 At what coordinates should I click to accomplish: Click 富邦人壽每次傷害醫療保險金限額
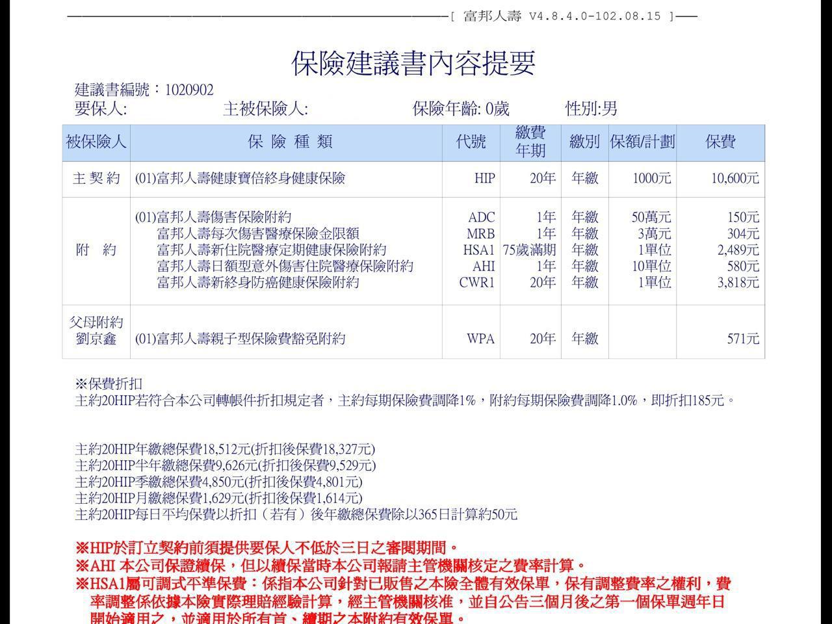[258, 233]
